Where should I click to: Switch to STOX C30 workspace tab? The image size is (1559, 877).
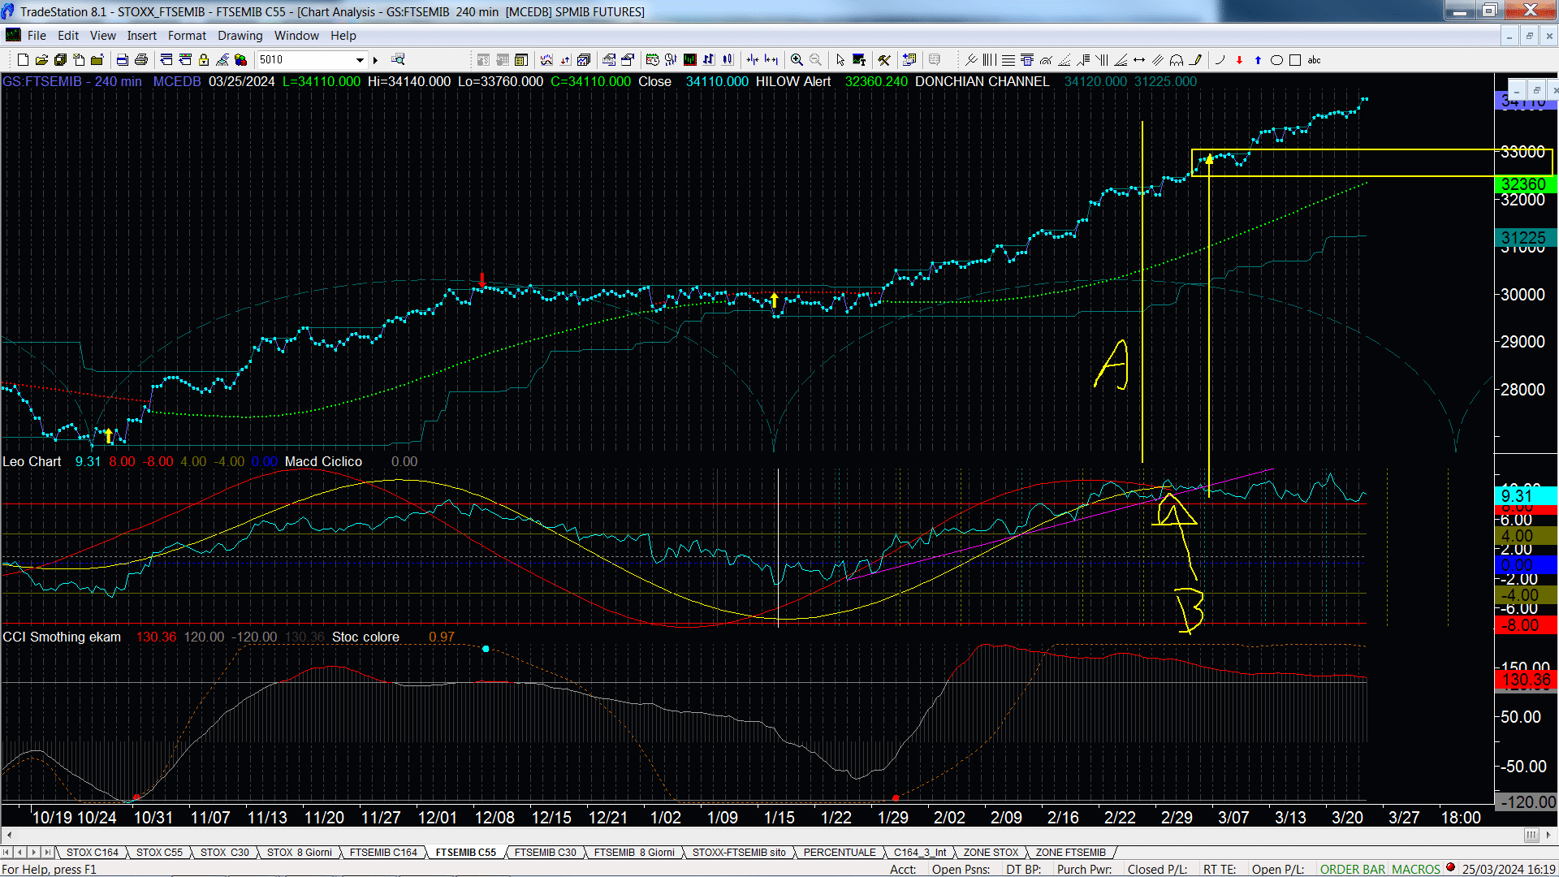(x=224, y=853)
